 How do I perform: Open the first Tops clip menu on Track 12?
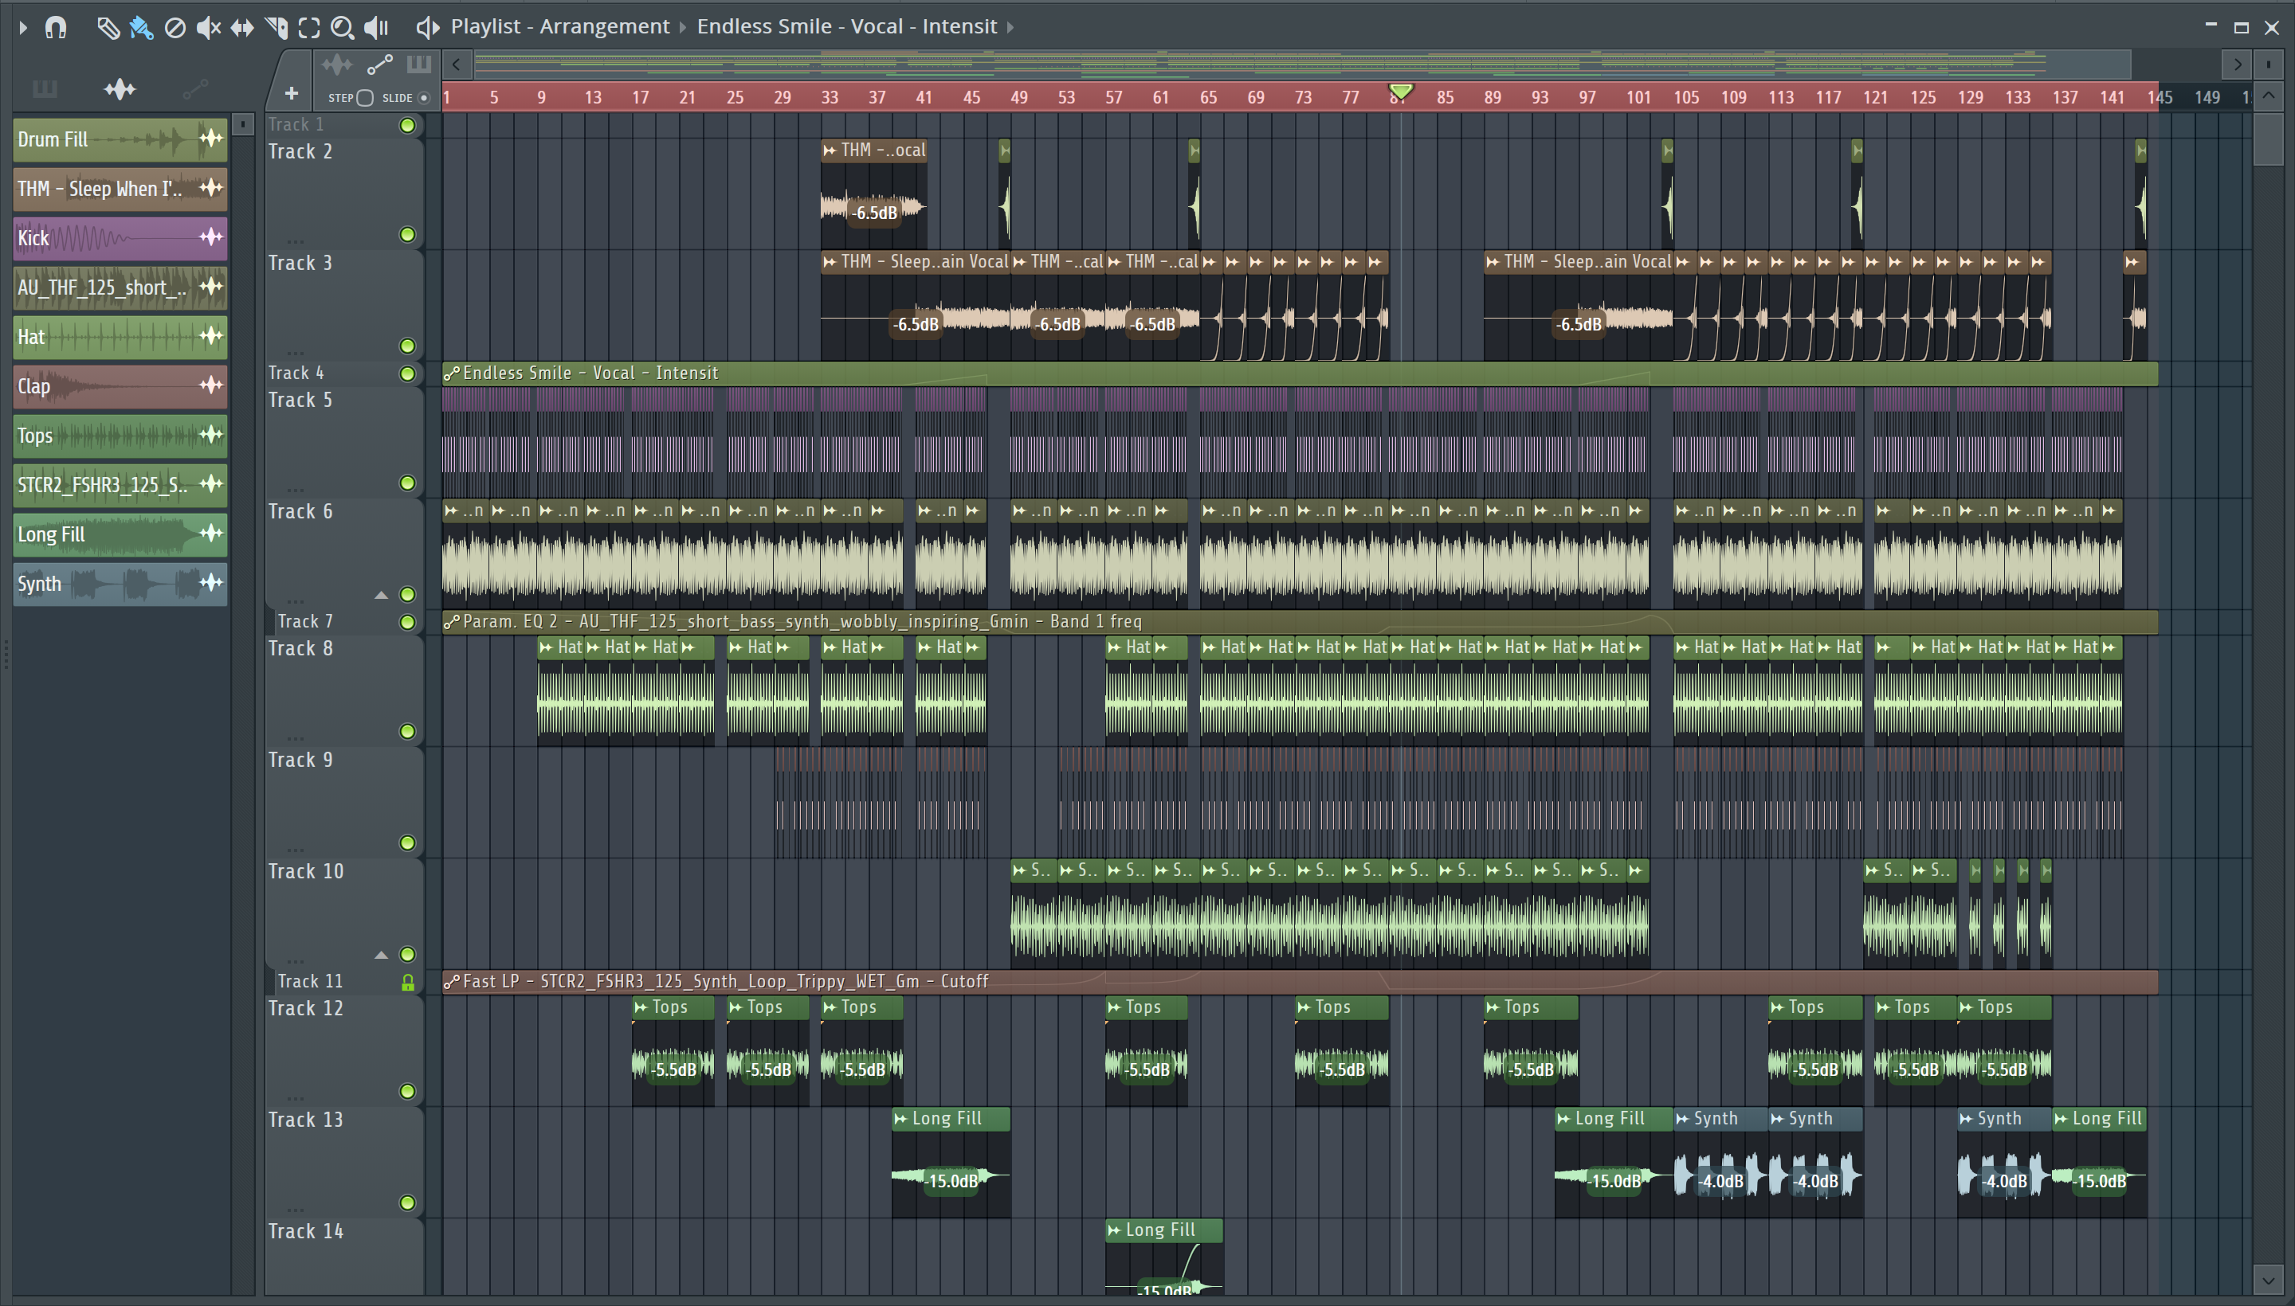641,1007
